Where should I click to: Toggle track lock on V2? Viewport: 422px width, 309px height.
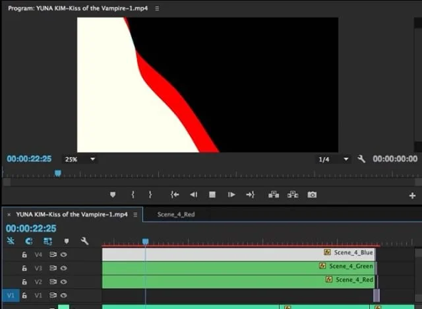[24, 282]
